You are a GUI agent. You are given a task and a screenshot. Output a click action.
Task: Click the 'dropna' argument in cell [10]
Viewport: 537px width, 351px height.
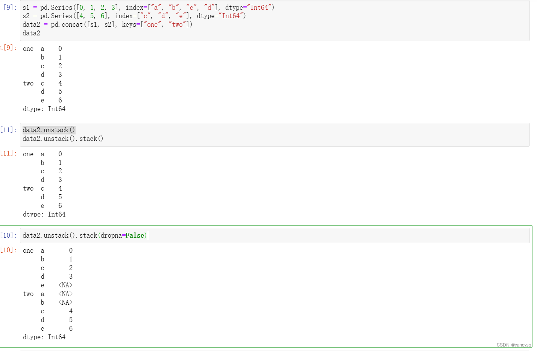click(x=111, y=235)
